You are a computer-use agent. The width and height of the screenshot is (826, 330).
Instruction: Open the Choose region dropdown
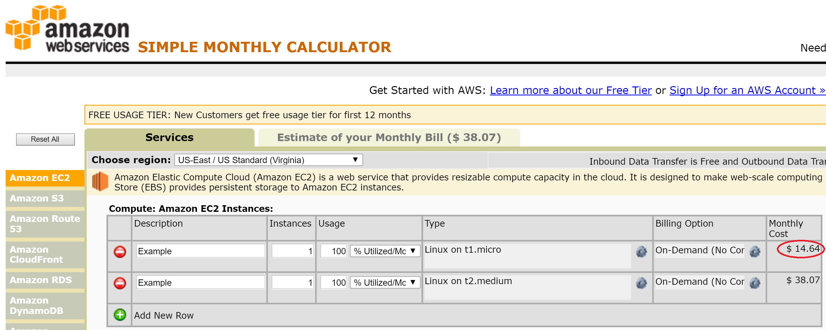point(268,160)
